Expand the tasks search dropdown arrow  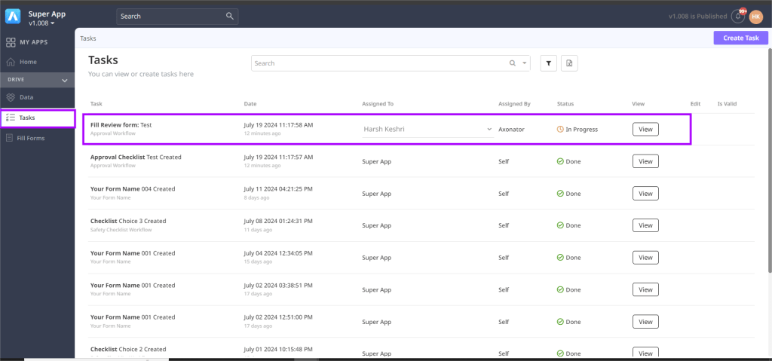(525, 63)
